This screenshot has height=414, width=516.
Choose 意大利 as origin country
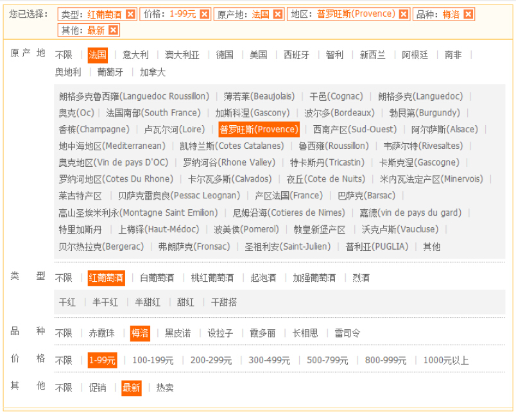[135, 55]
